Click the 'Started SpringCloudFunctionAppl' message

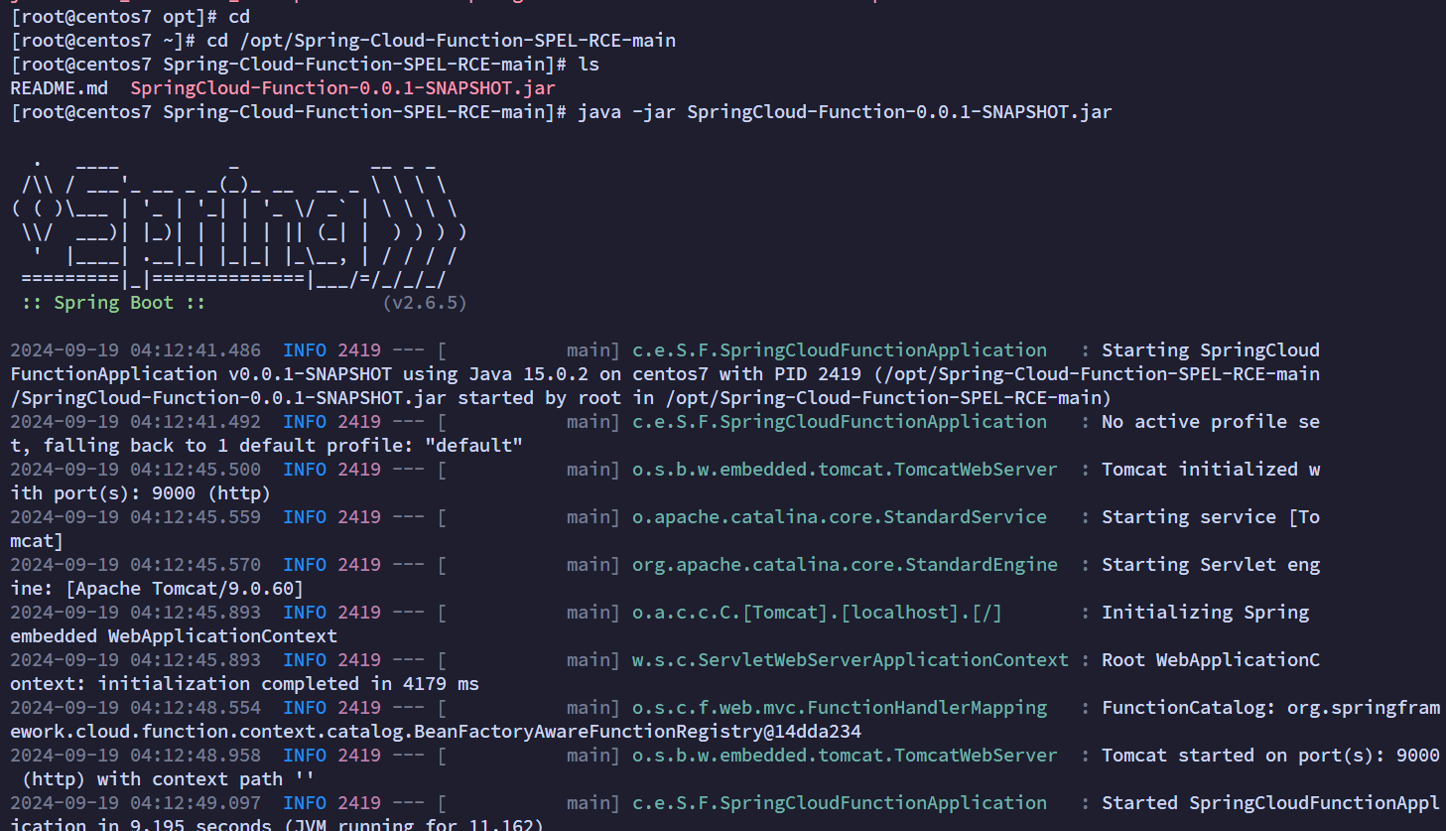(1270, 802)
